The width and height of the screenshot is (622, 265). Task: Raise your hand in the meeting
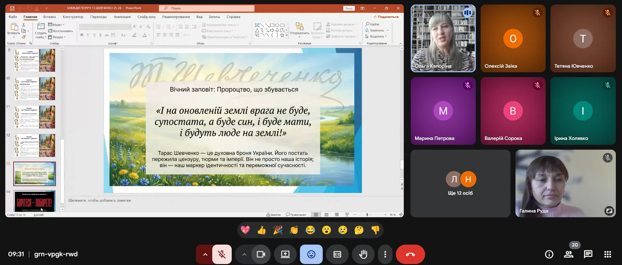[363, 254]
